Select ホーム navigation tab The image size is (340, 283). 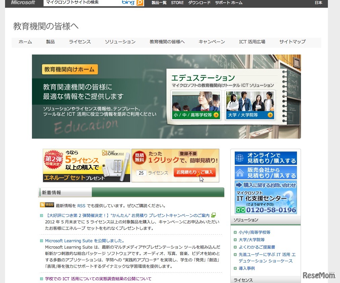25,42
